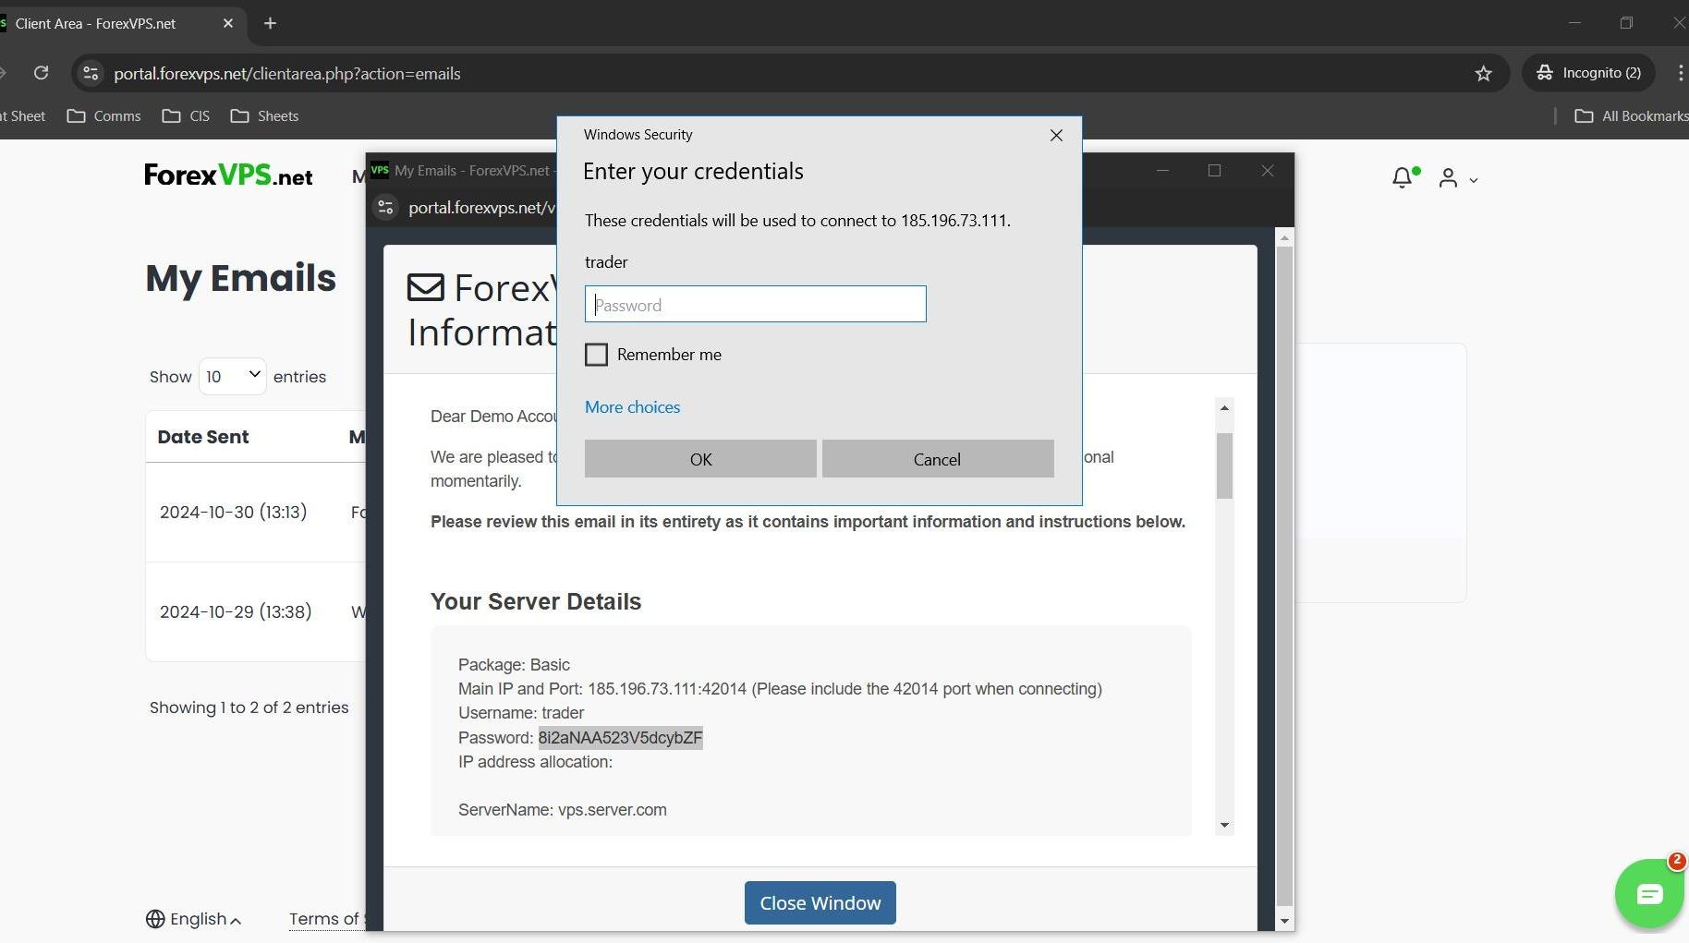Click 'Showing 1 to 2 of 2 entries' text

coord(249,707)
